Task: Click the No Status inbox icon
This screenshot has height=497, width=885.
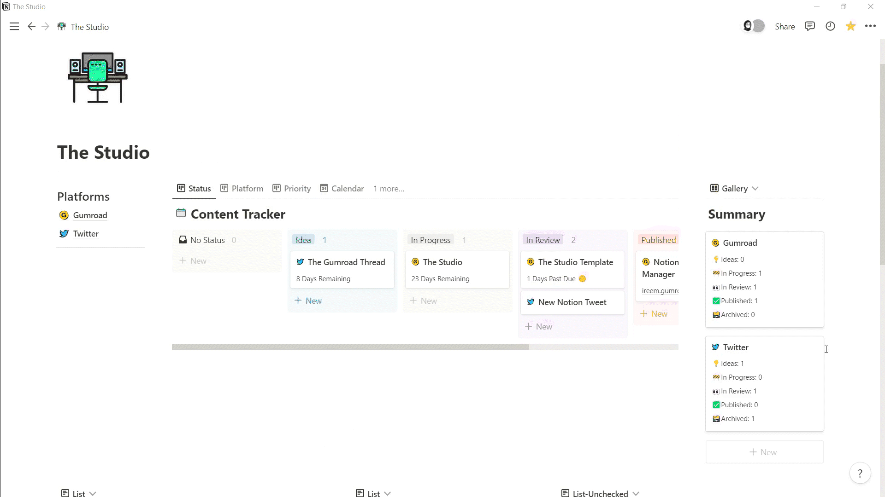Action: coord(183,240)
